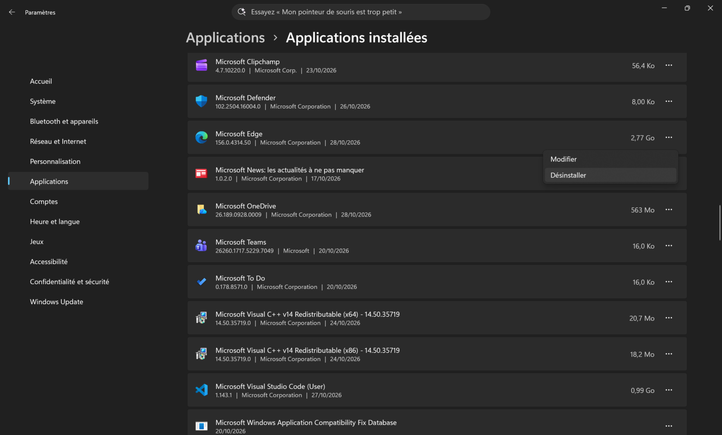This screenshot has height=435, width=722.
Task: Open the Accueil settings section
Action: point(78,81)
